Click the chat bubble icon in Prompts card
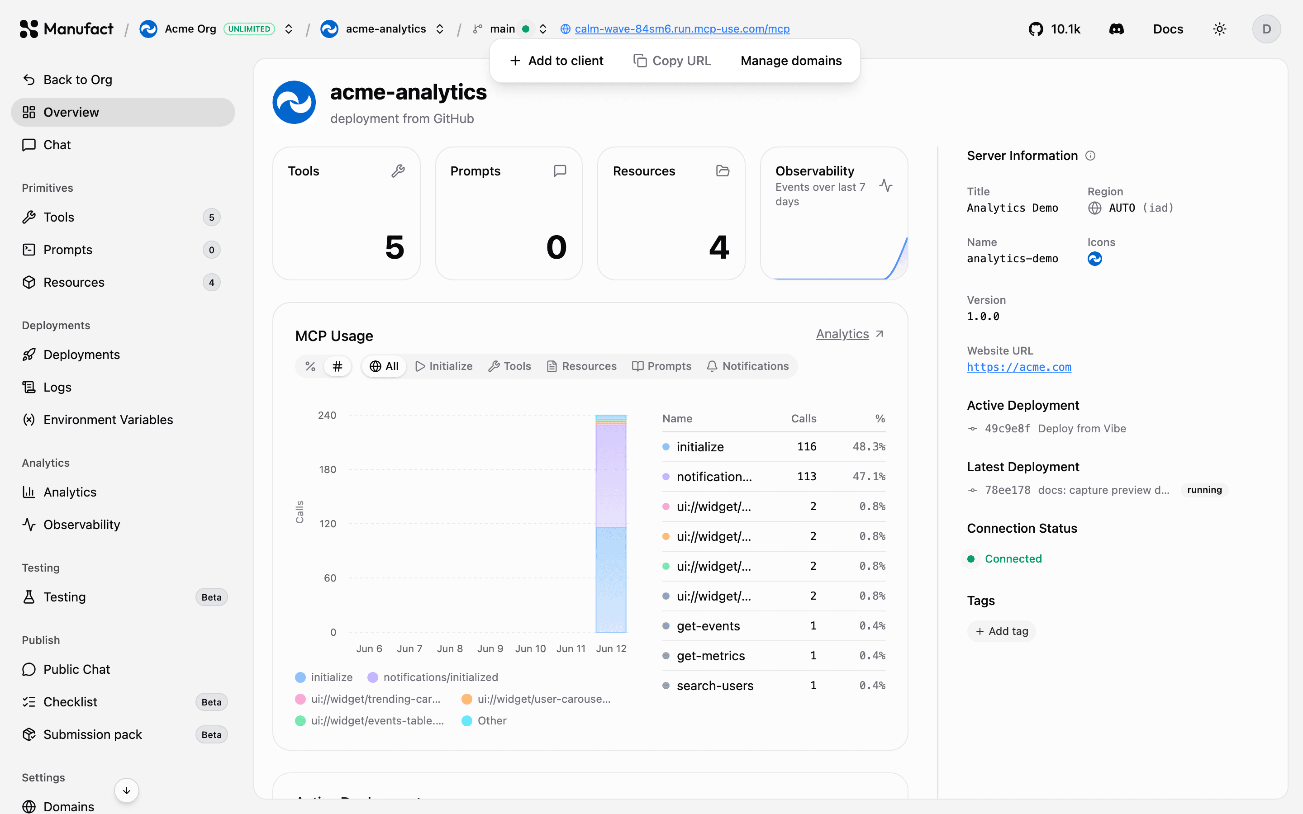 pos(560,170)
